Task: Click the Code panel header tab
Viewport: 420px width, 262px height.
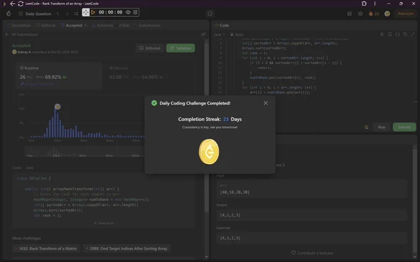Action: [222, 25]
